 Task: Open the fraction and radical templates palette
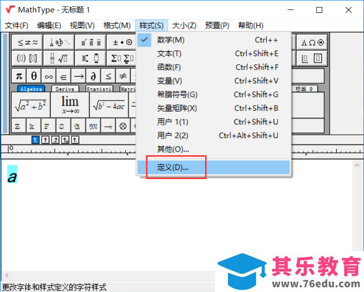(59, 58)
